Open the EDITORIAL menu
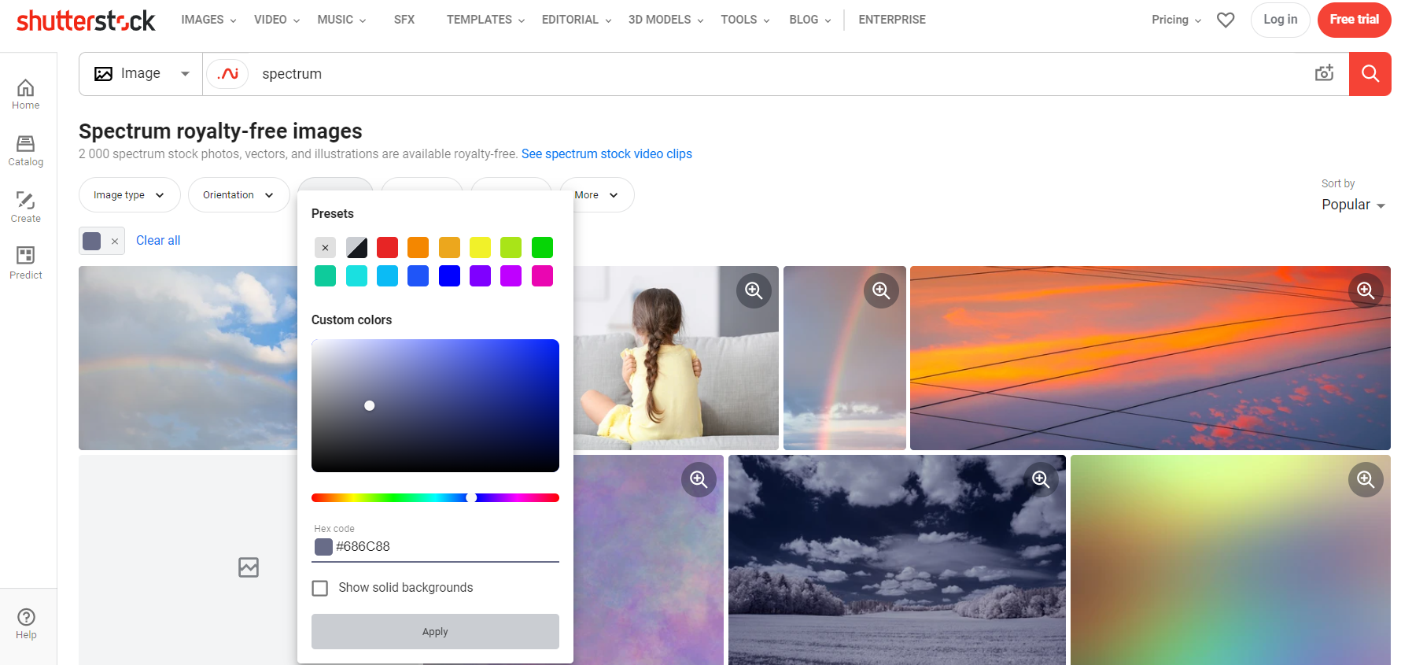Viewport: 1401px width, 665px height. coord(577,20)
